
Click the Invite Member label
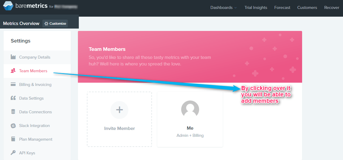119,128
